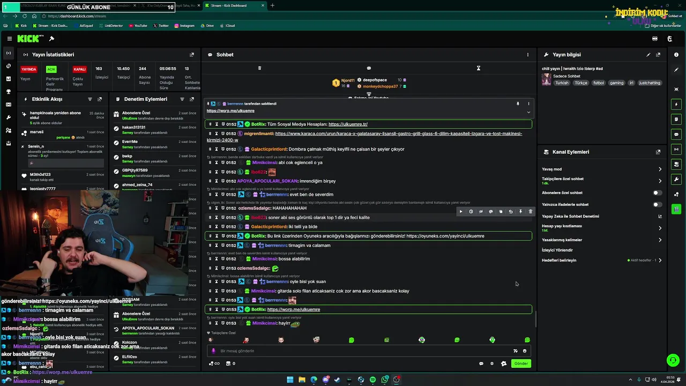The height and width of the screenshot is (386, 686).
Task: Toggle Yalnızca ifadelerle sohbet switch
Action: click(x=657, y=205)
